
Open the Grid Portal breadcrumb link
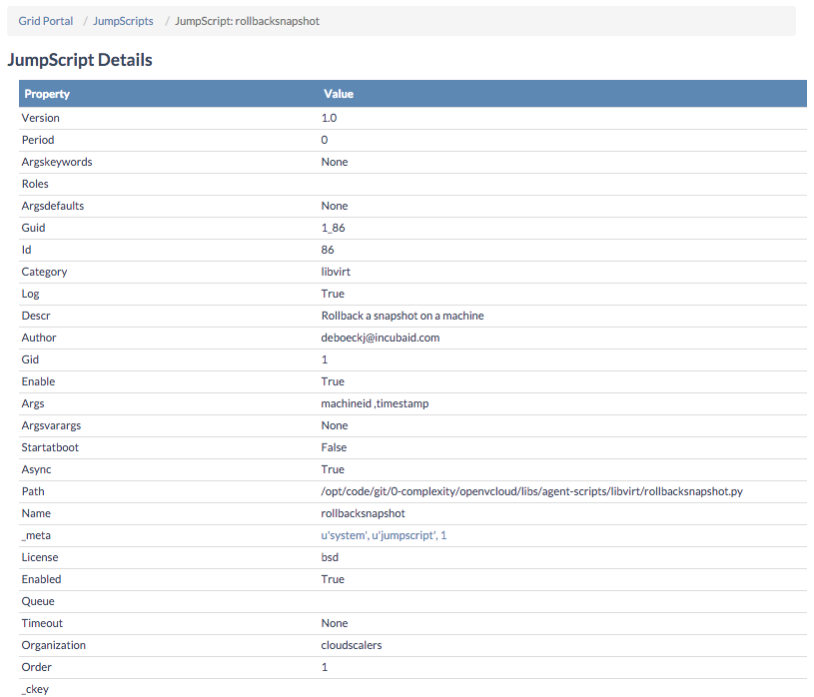(x=45, y=21)
